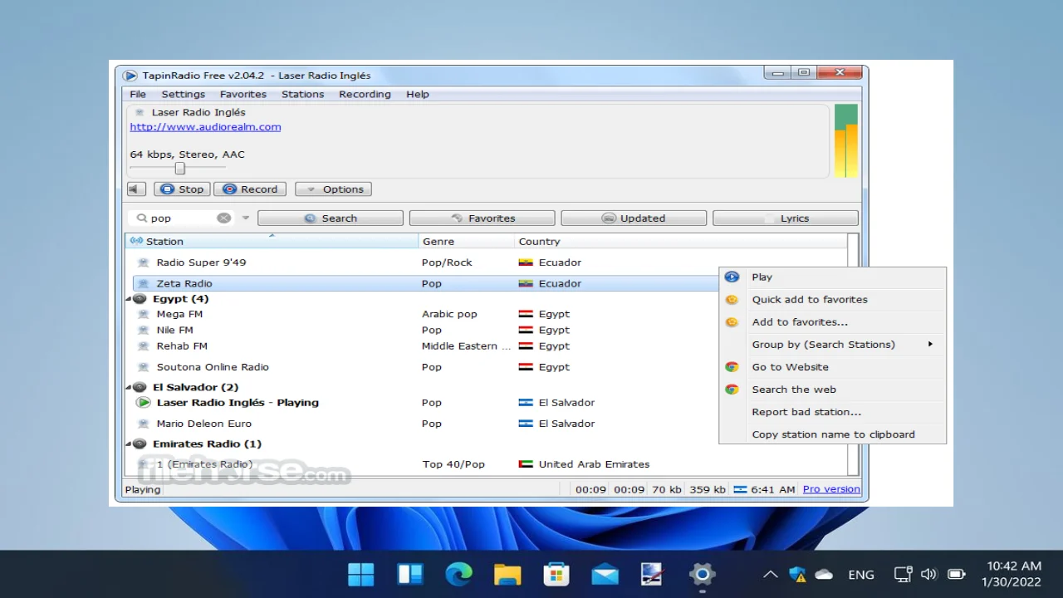Select Mario Deleon Euro station
The image size is (1063, 598).
tap(203, 424)
